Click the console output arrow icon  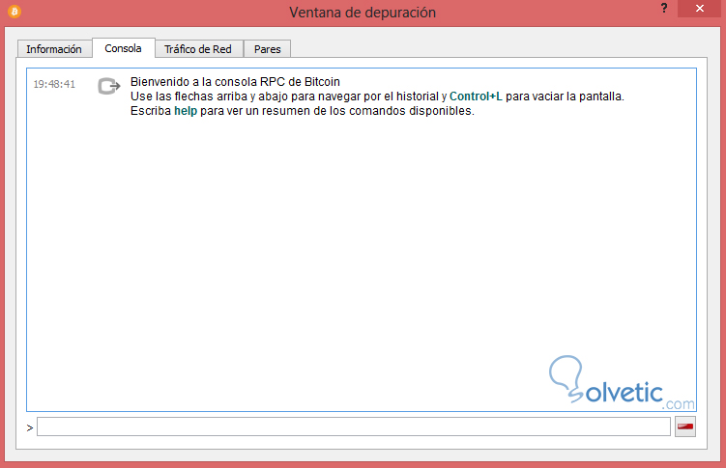[109, 86]
